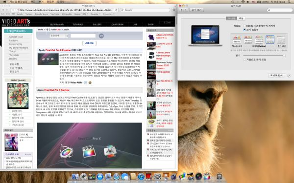The image size is (294, 183).
Task: Click the Special Issue sidebar link
Action: pyautogui.click(x=16, y=37)
